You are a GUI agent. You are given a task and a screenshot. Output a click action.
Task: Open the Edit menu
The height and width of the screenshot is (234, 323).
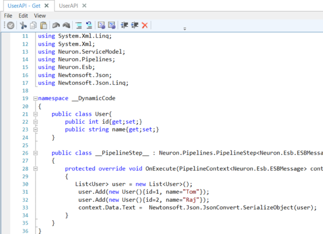point(23,16)
